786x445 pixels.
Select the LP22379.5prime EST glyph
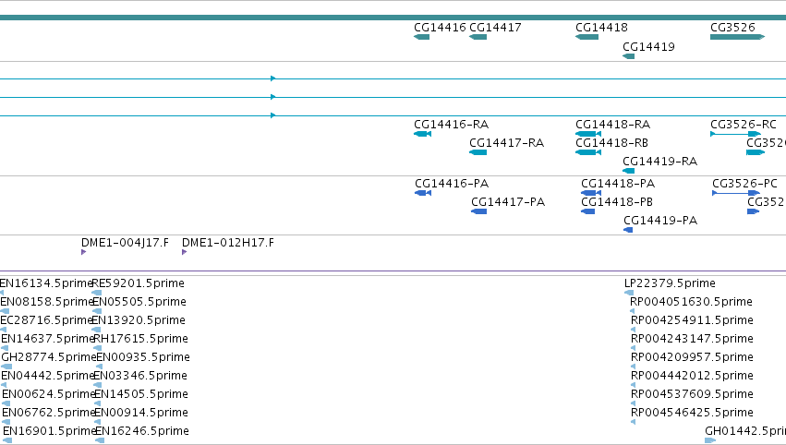629,293
